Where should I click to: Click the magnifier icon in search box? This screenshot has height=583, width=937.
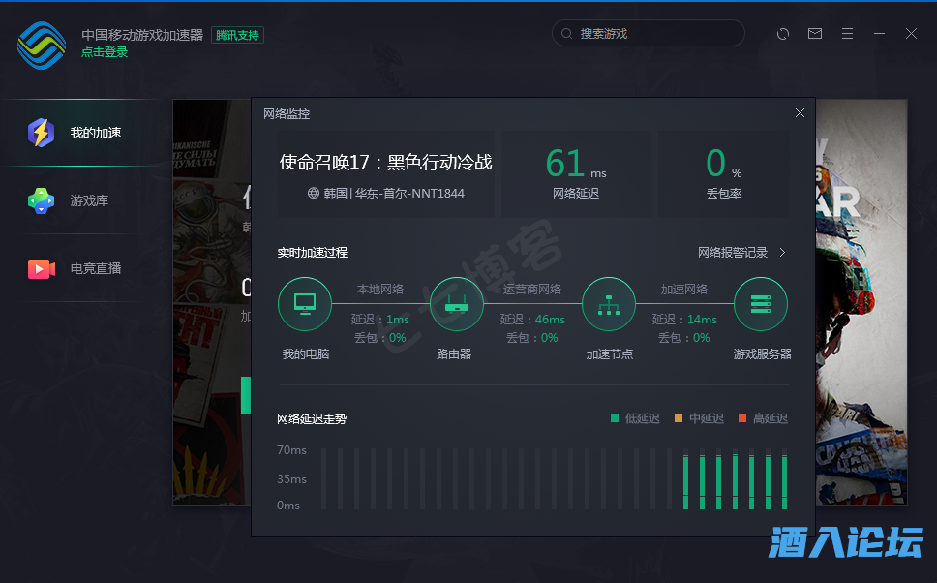(566, 34)
